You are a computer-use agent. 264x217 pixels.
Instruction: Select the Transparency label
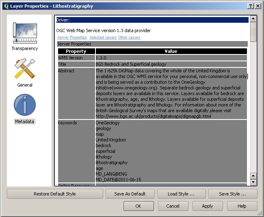click(25, 48)
